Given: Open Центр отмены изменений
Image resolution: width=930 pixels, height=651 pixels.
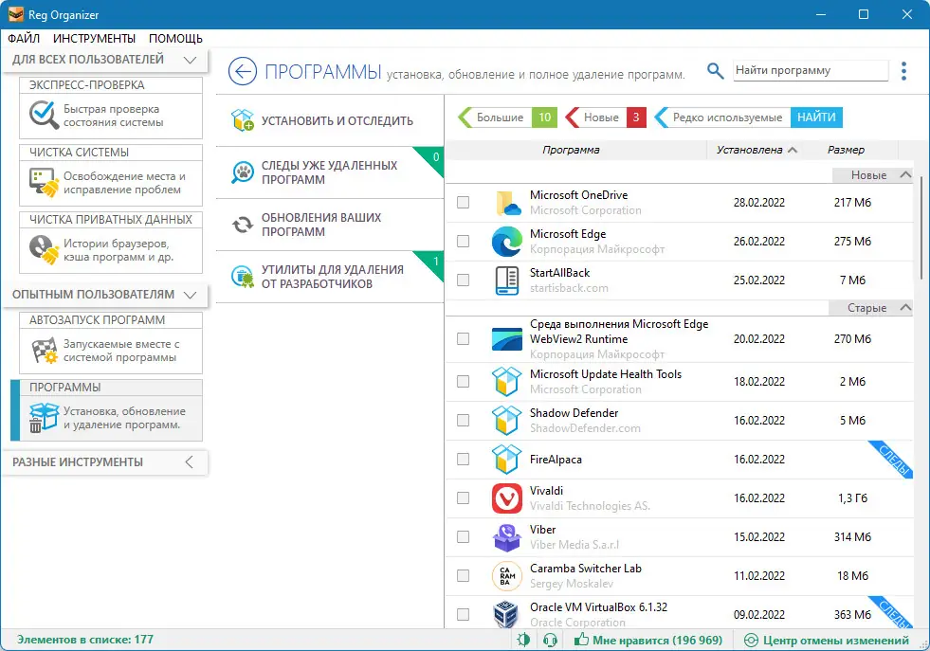Looking at the screenshot, I should point(827,641).
